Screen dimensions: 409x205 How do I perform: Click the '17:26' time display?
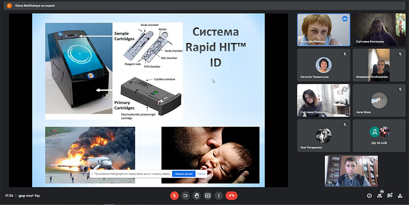click(9, 196)
